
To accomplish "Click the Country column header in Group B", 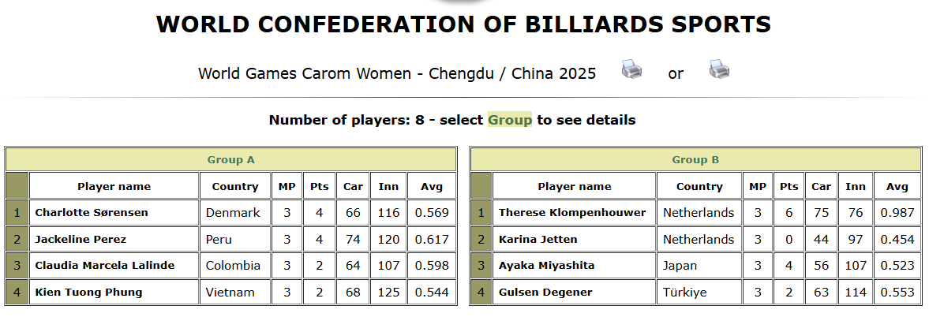I will pos(699,186).
